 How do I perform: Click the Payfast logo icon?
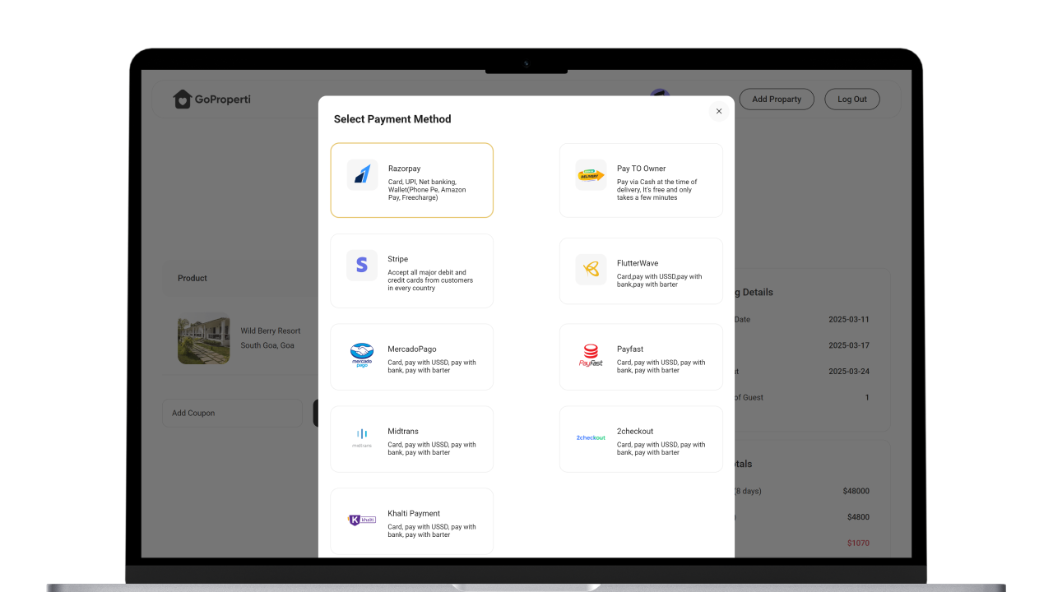pos(591,355)
